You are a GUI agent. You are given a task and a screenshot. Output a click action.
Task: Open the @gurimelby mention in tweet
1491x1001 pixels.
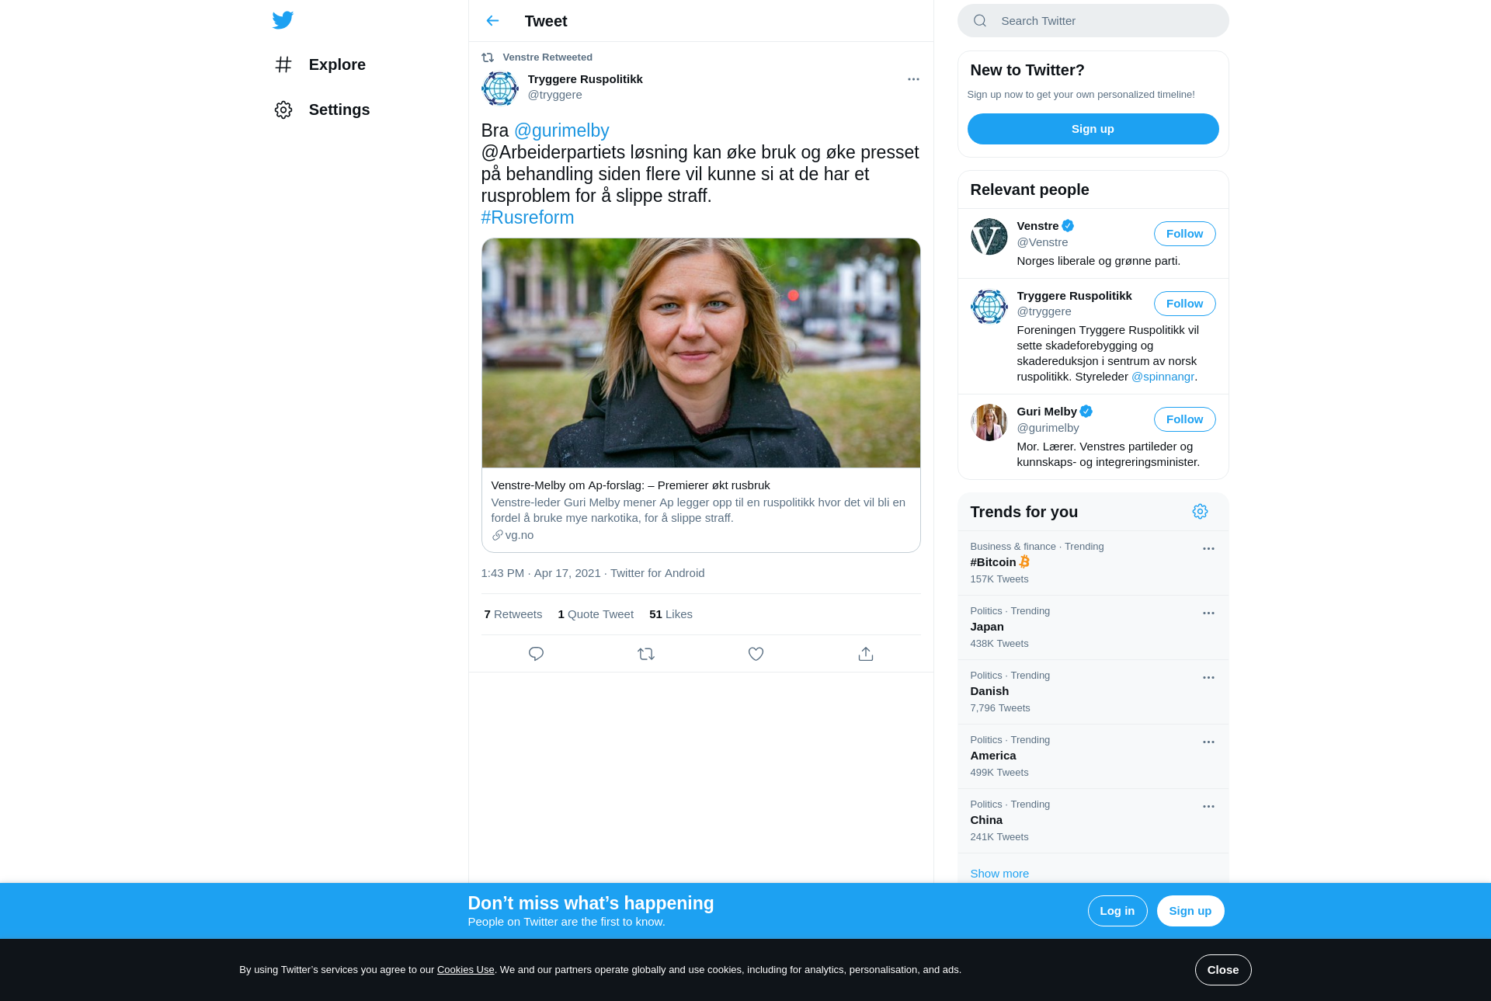[x=561, y=130]
